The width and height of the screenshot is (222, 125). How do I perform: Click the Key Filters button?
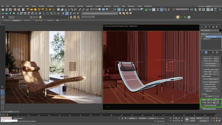tap(204, 121)
